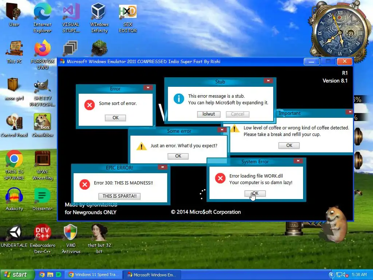Click the 5:38 AM taskbar clock
Viewport: 373px width, 280px height.
tap(359, 275)
